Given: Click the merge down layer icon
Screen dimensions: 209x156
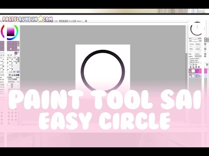Looking at the screenshot, I should pyautogui.click(x=193, y=67).
